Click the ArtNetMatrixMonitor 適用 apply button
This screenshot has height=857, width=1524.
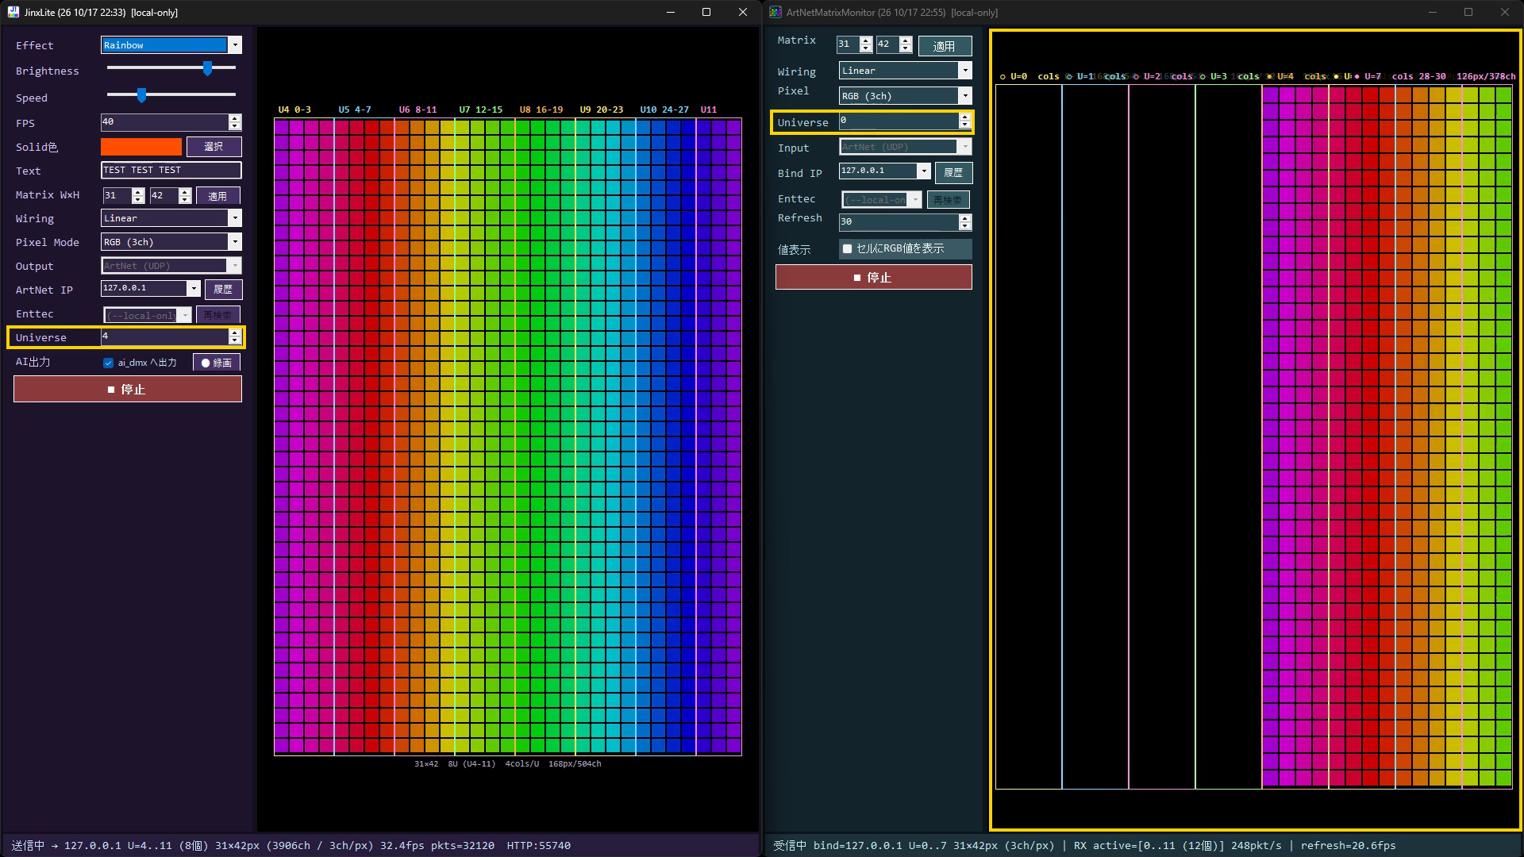point(945,46)
